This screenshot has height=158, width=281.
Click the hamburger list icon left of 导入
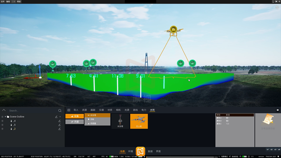(x=69, y=110)
